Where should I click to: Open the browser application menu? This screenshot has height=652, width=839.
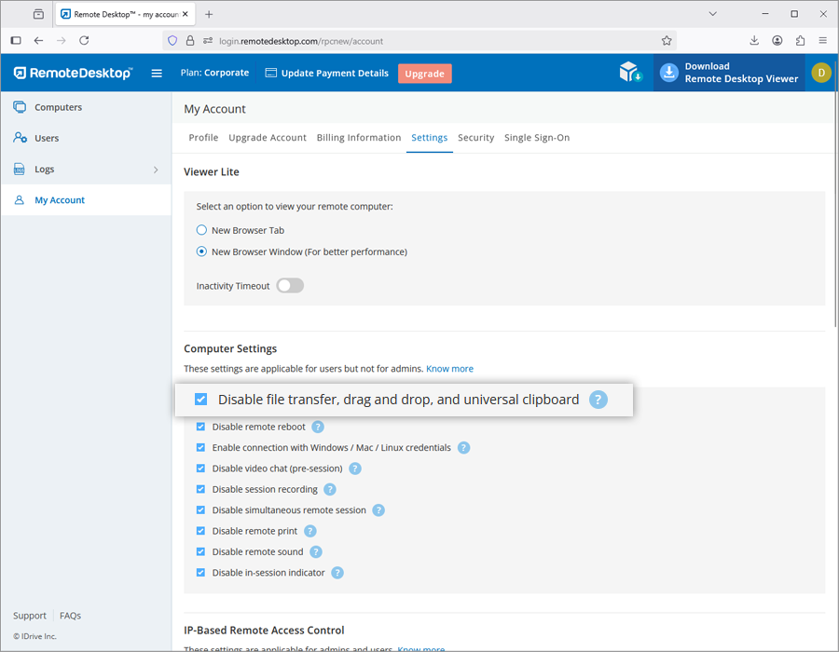click(822, 41)
